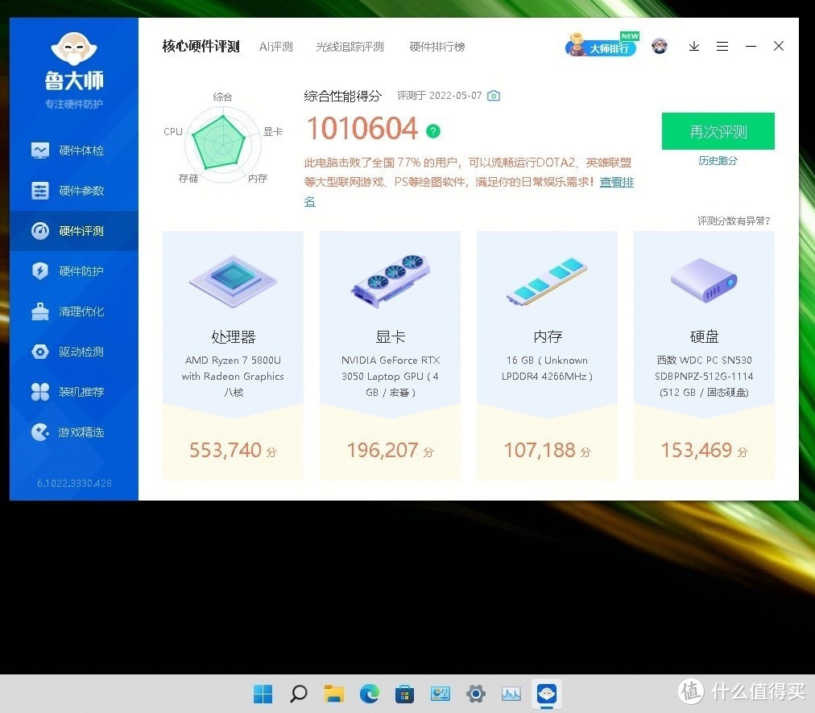Open taskbar Search icon

coord(298,694)
